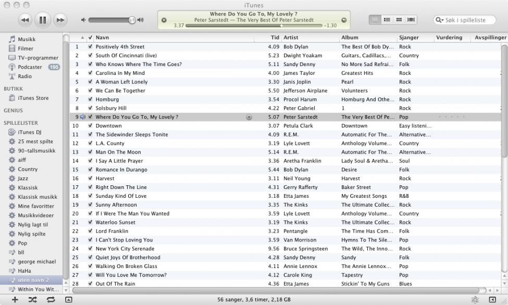Switch to song list view
Screen dimensions: 508x305
pos(375,20)
